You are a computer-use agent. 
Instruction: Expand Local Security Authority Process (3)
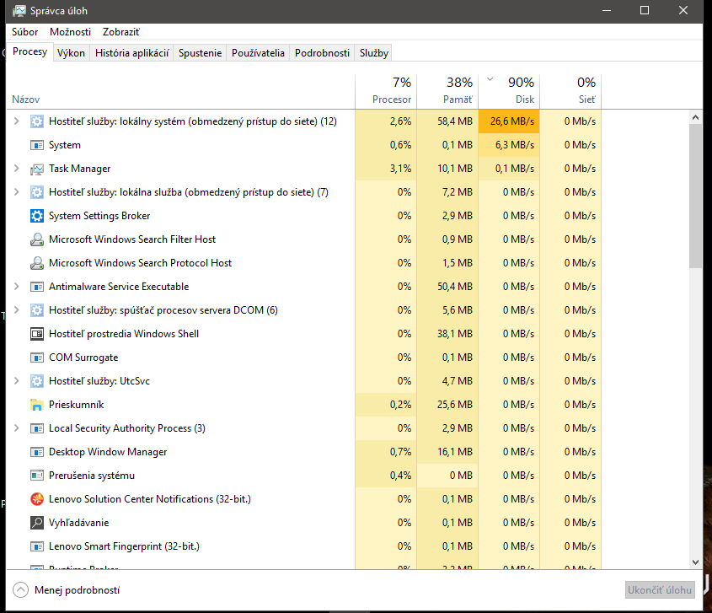pos(16,428)
